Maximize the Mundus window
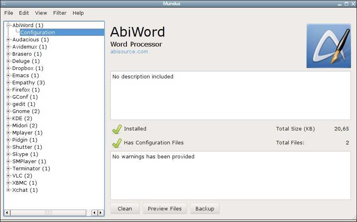The image size is (357, 222). 346,4
